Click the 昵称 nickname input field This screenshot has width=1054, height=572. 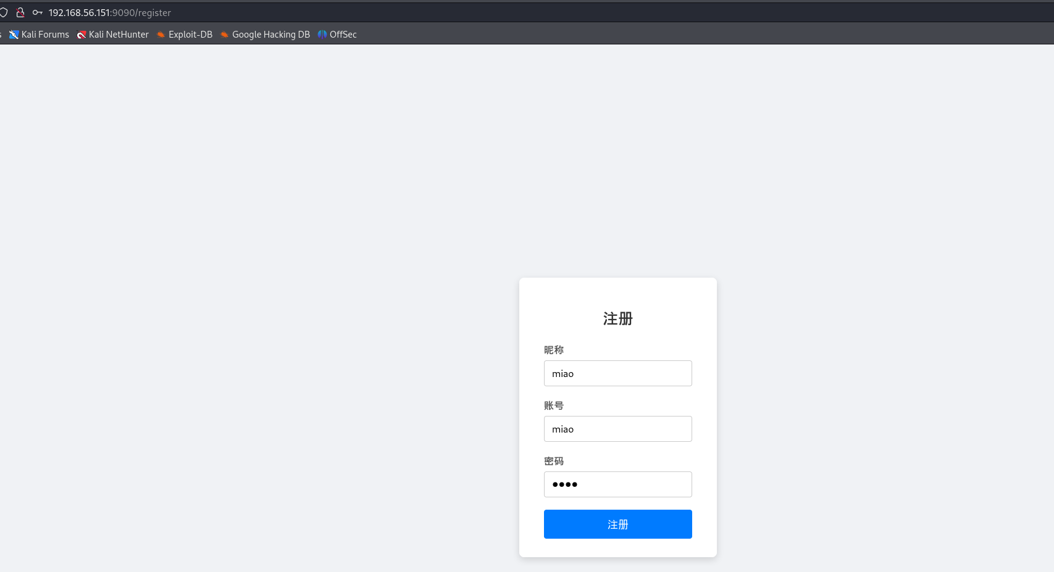(617, 373)
